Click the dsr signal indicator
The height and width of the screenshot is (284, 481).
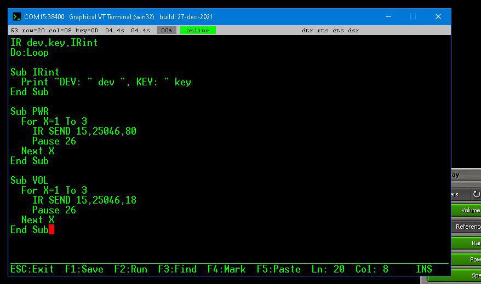click(x=353, y=31)
